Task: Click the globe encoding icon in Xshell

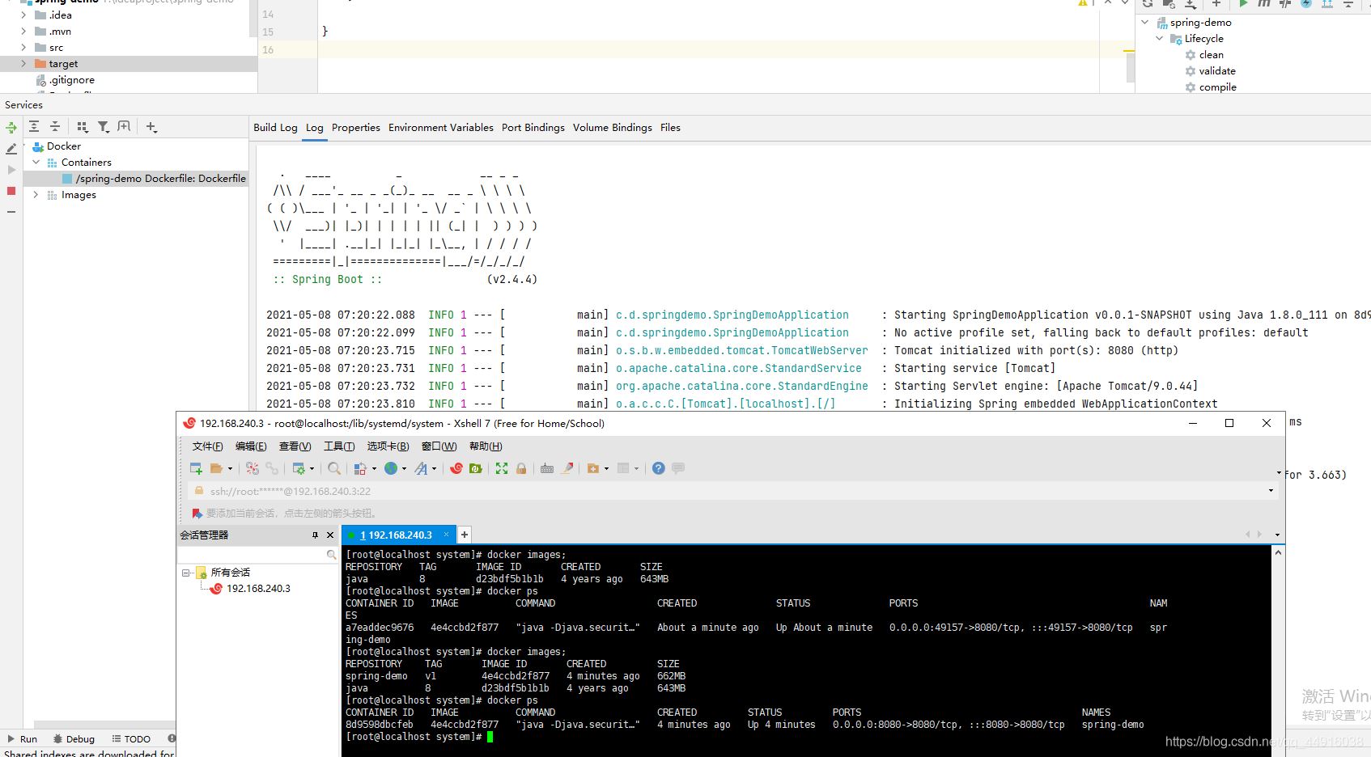Action: point(391,468)
